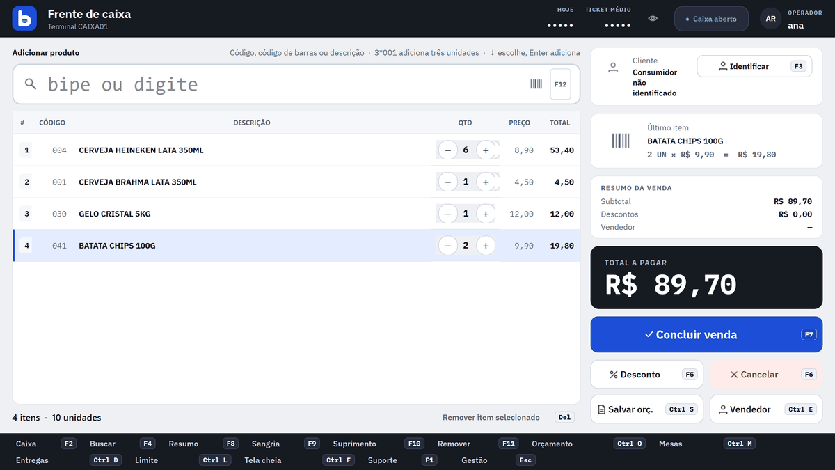The width and height of the screenshot is (835, 470).
Task: Select the CERVEJA BRAHMA LATA 350ML description
Action: (x=138, y=182)
